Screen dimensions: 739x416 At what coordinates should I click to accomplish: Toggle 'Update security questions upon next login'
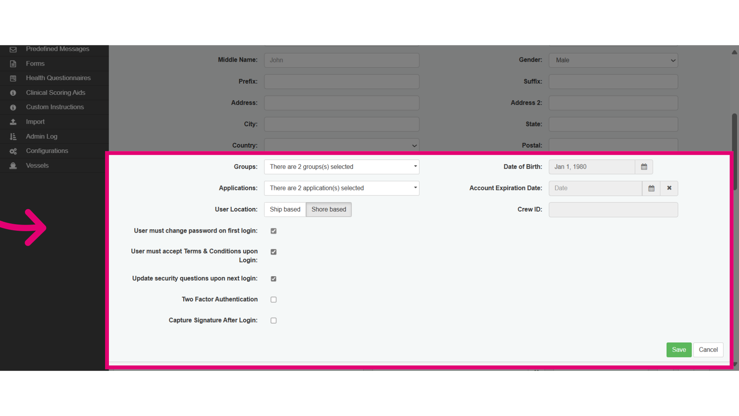tap(274, 279)
